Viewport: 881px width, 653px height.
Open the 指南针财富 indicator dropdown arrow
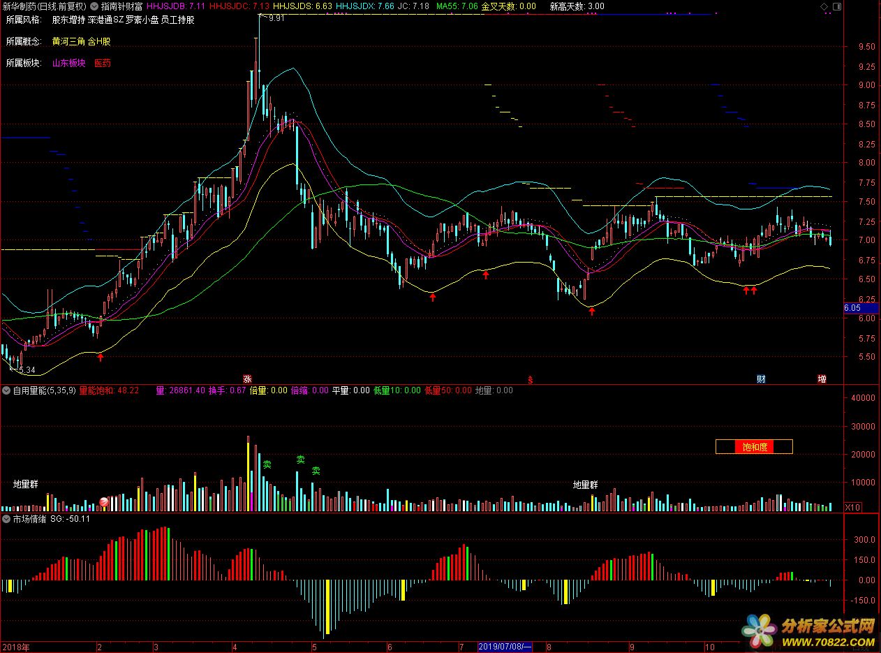click(x=94, y=6)
